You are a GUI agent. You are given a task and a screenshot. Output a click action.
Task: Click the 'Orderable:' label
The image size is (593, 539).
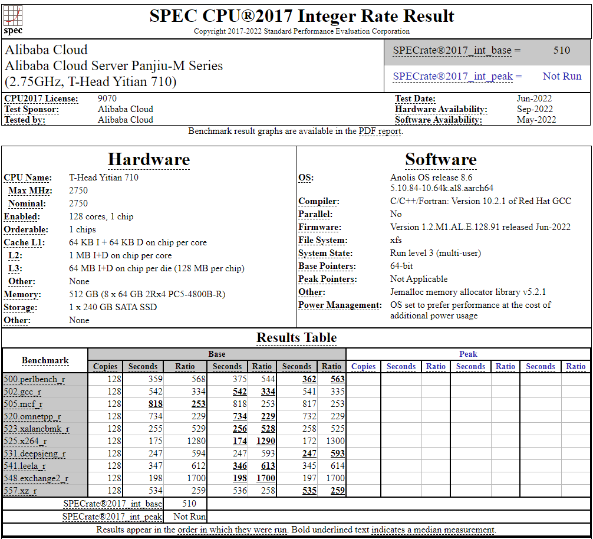click(26, 229)
